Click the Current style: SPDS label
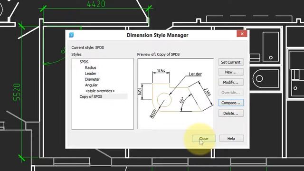 click(x=87, y=47)
